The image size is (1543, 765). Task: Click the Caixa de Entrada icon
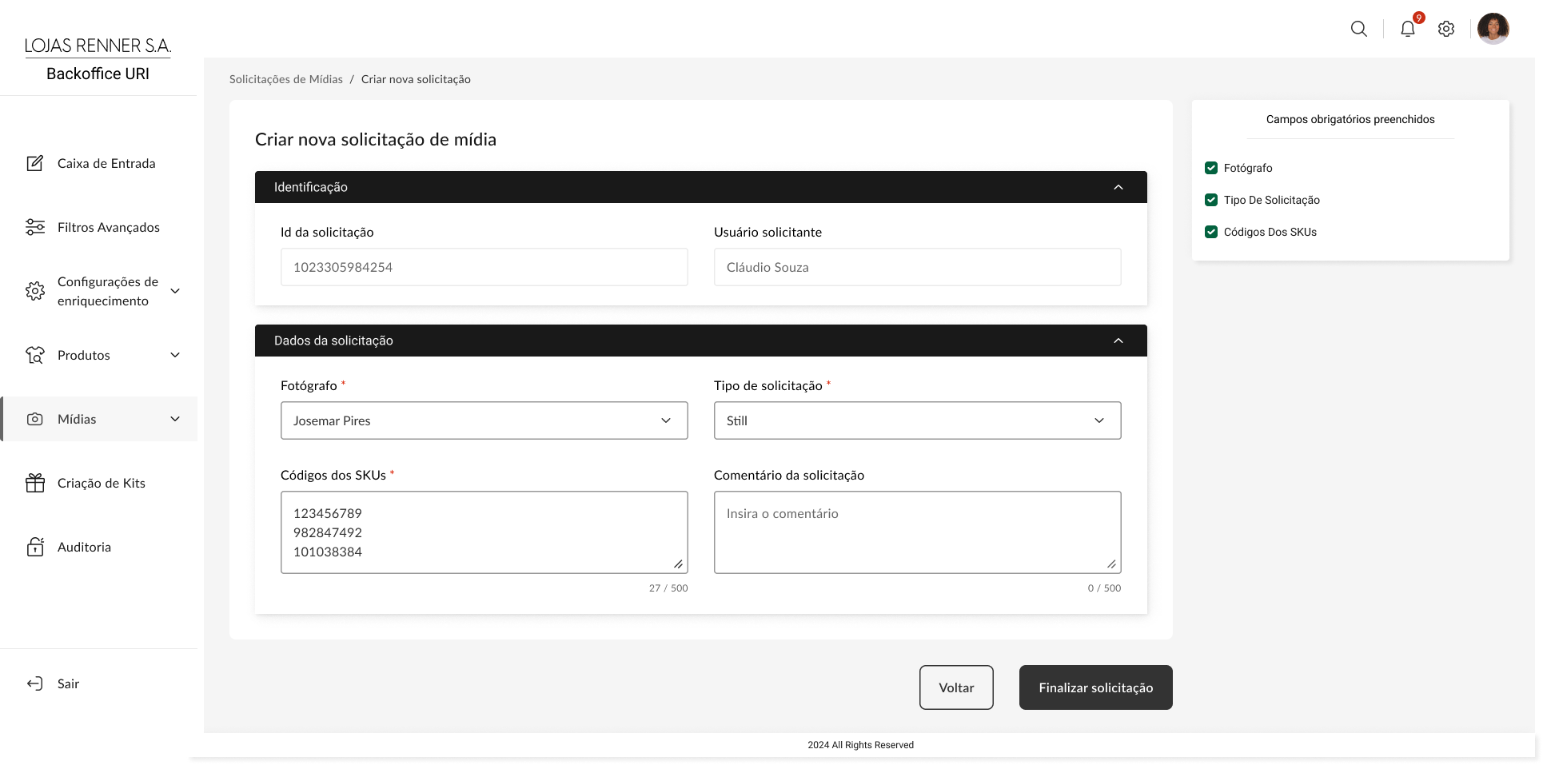[35, 163]
